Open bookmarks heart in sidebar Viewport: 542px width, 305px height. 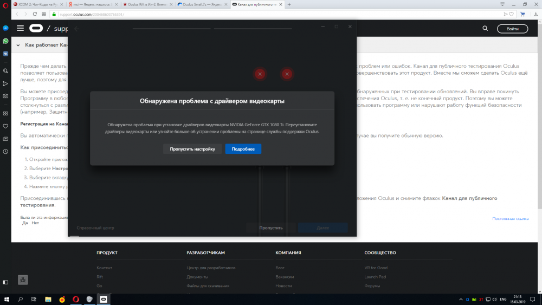point(5,126)
